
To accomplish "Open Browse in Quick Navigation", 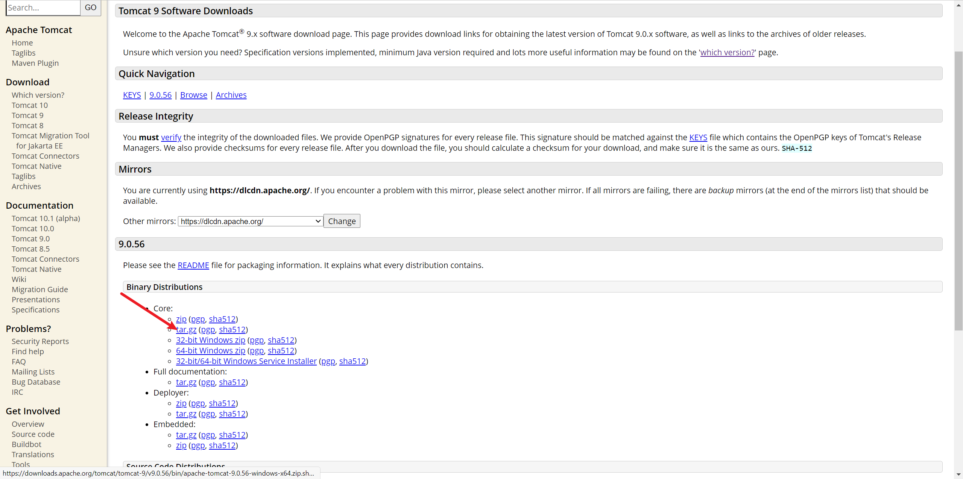I will 194,95.
